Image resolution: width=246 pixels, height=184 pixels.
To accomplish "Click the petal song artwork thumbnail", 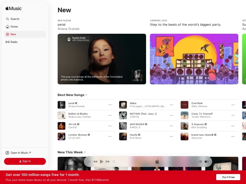I will (61, 105).
